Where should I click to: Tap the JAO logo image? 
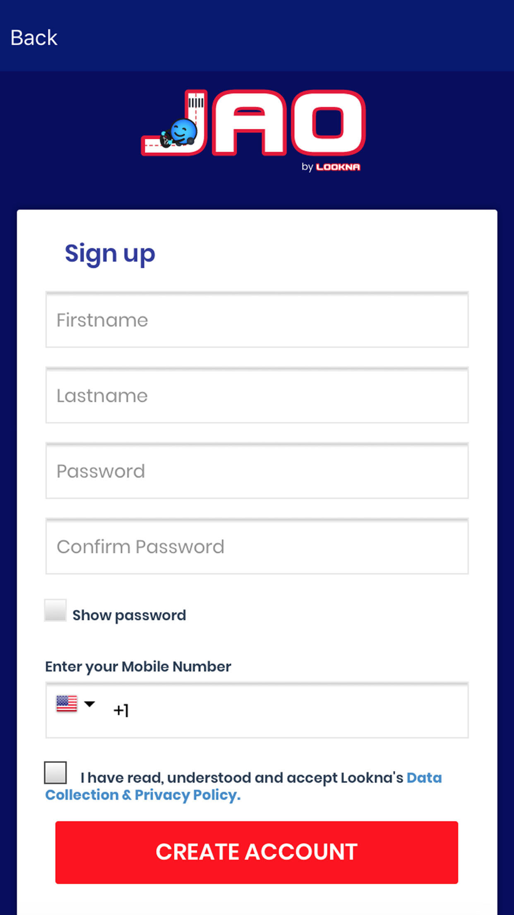[253, 130]
